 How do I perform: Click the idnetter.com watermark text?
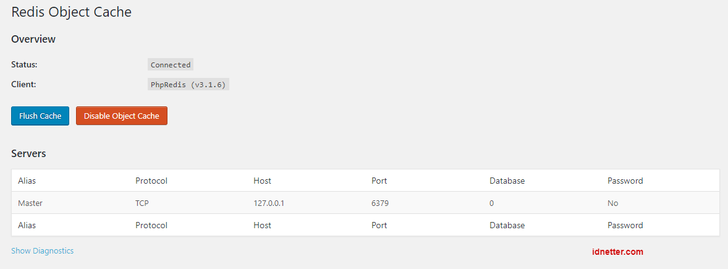point(617,252)
